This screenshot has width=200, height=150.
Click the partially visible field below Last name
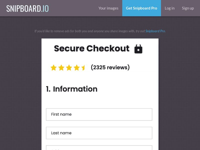99,148
